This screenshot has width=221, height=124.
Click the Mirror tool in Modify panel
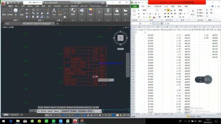pos(38,13)
